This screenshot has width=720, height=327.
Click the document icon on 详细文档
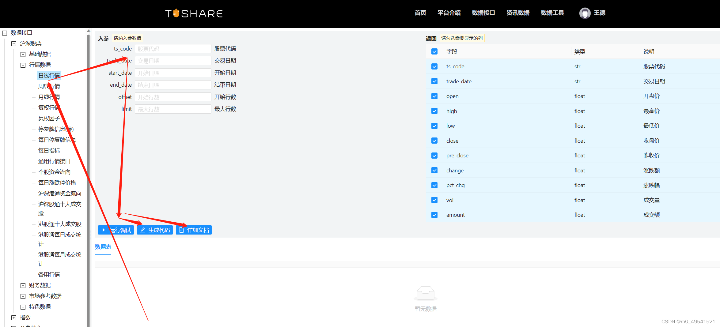(x=181, y=230)
